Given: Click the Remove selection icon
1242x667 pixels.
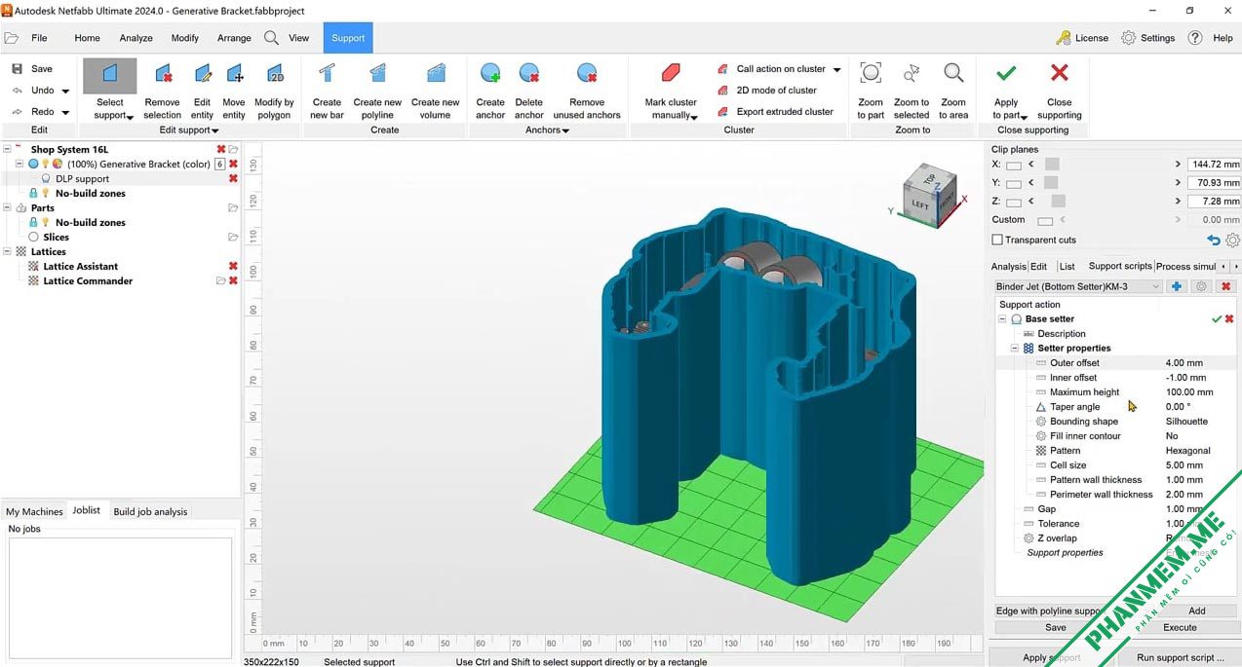Looking at the screenshot, I should 162,74.
